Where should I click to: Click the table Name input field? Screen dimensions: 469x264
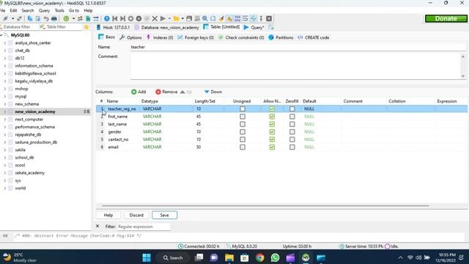[298, 47]
